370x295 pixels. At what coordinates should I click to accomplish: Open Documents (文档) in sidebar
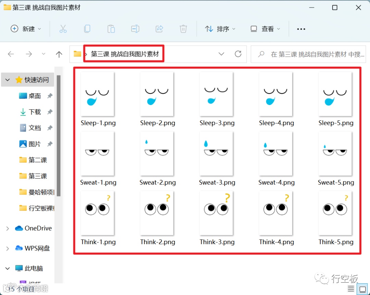point(30,128)
